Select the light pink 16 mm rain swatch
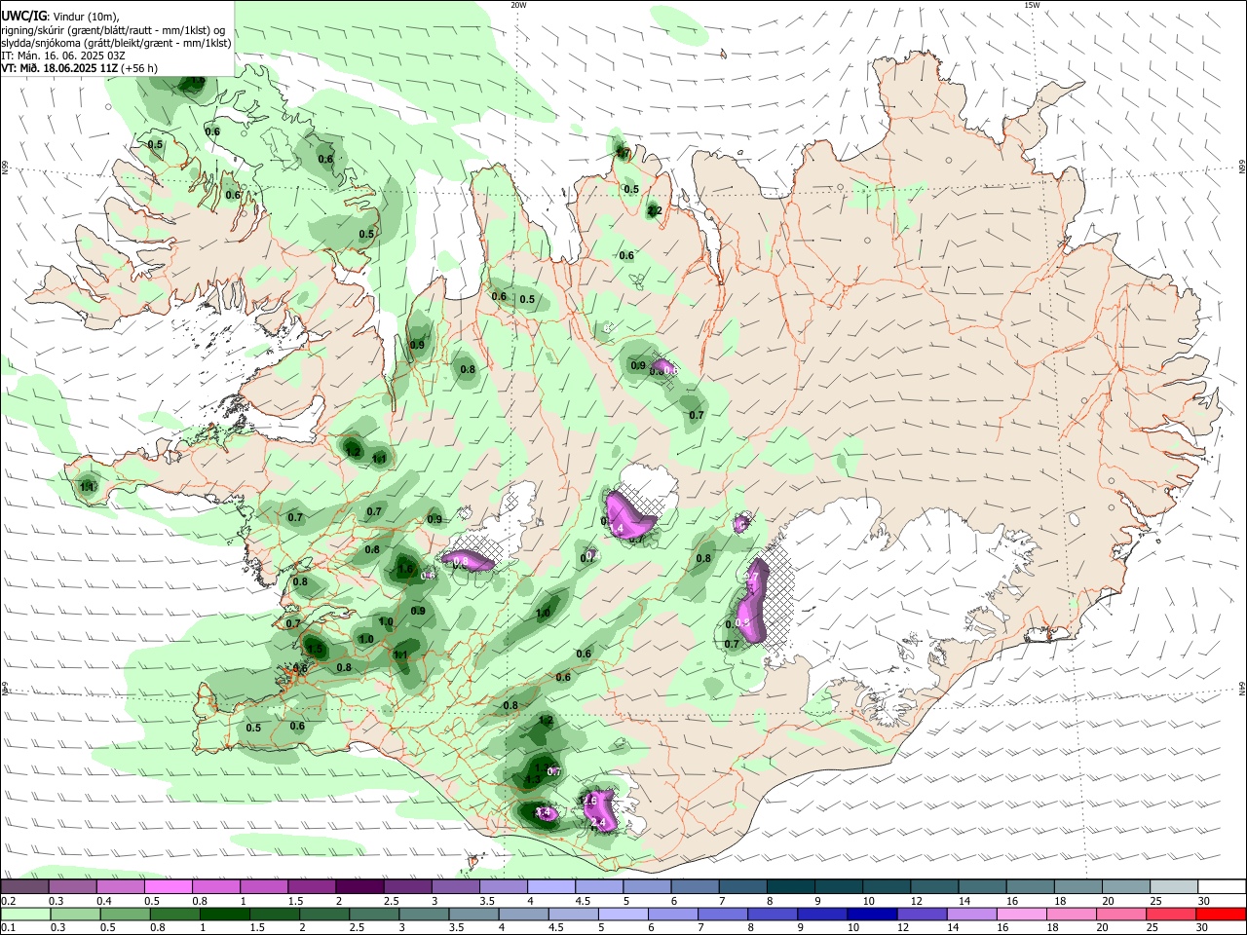This screenshot has width=1247, height=935. (x=1022, y=914)
